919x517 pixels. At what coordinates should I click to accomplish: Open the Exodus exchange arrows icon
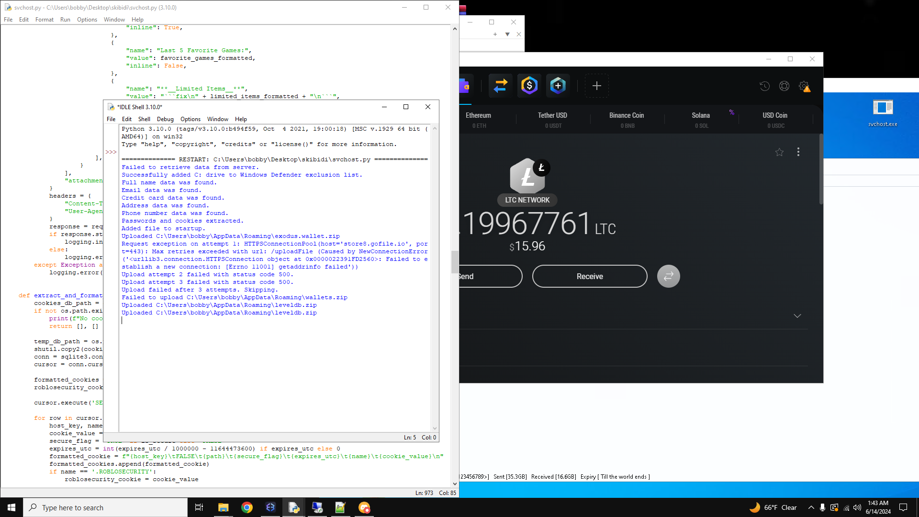[500, 86]
